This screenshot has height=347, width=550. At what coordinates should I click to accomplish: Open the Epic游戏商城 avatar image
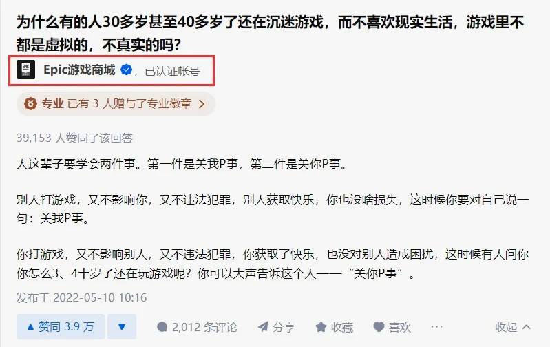pos(25,70)
